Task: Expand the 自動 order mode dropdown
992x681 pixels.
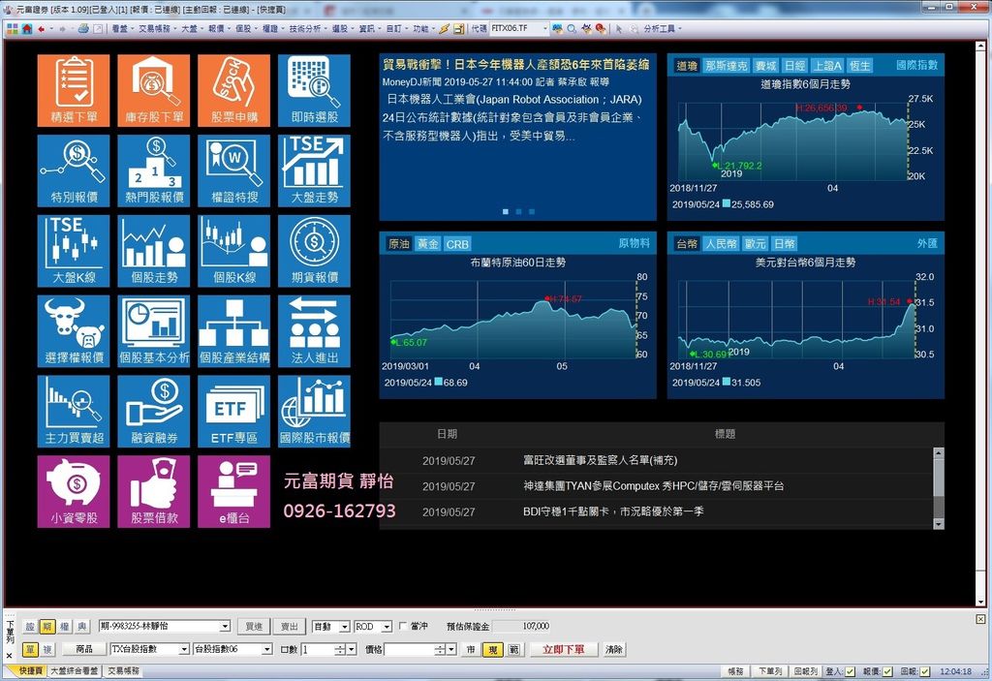Action: click(344, 627)
